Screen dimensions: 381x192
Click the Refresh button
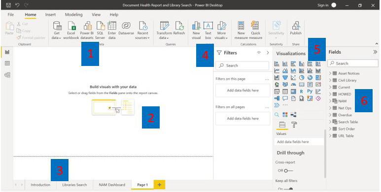[179, 28]
